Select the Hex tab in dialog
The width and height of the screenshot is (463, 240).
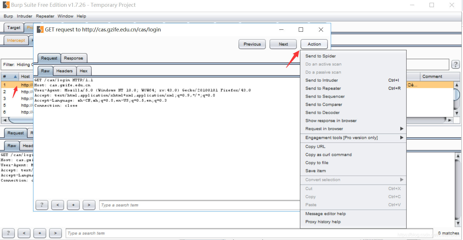coord(84,71)
